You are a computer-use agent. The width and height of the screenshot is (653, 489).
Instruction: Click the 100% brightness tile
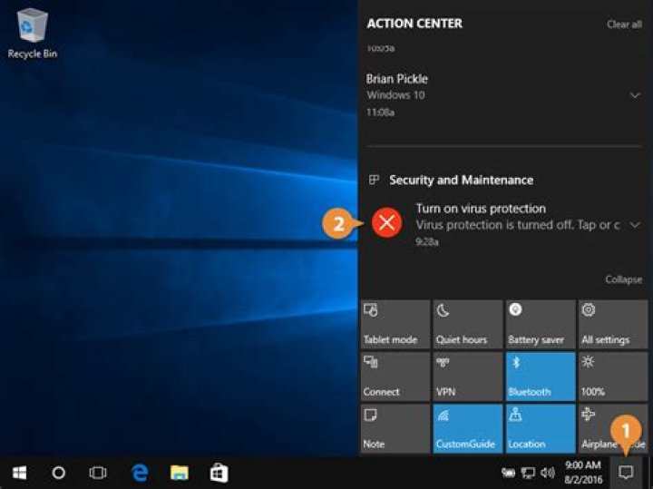613,377
